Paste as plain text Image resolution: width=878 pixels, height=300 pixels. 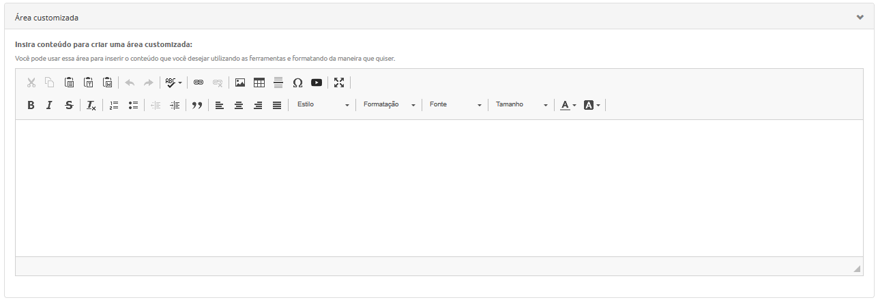(x=89, y=82)
